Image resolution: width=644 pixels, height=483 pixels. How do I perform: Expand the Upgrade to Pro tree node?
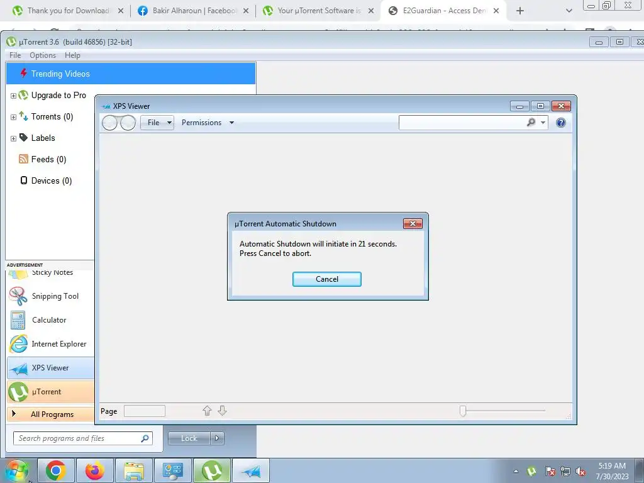coord(13,96)
